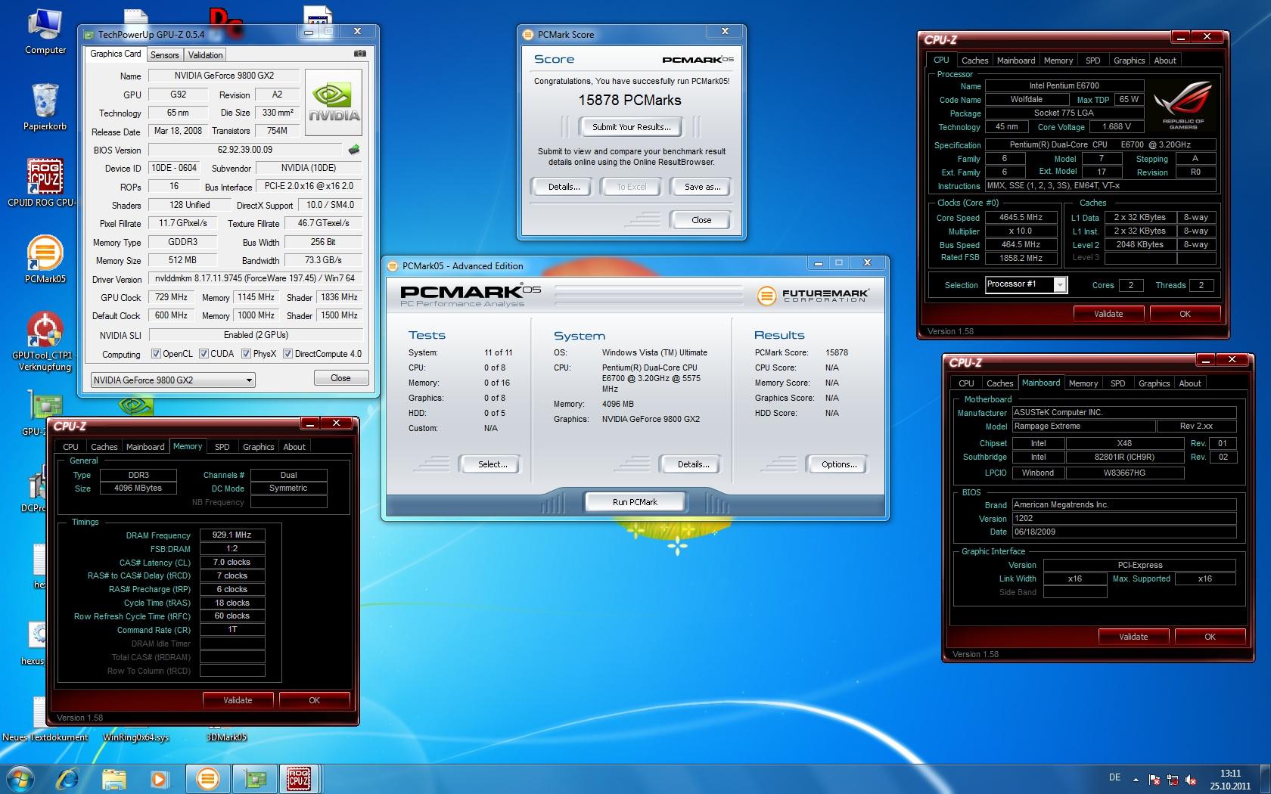Open the Computer desktop icon
Screen dimensions: 1271x794
coord(45,30)
